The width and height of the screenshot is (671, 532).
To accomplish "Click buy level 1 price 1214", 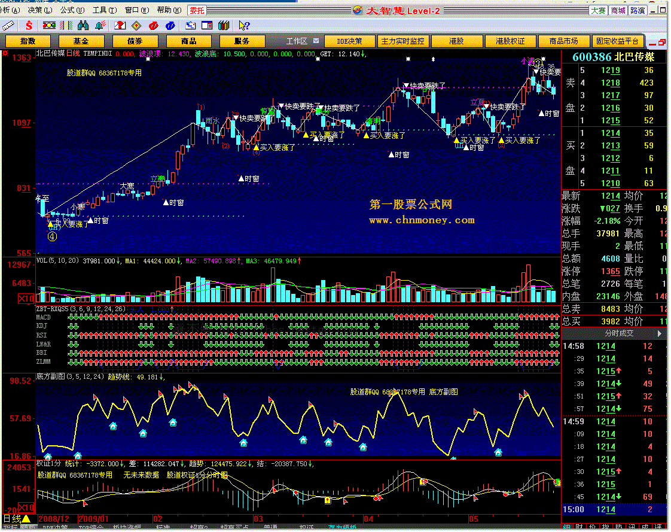I will point(610,133).
